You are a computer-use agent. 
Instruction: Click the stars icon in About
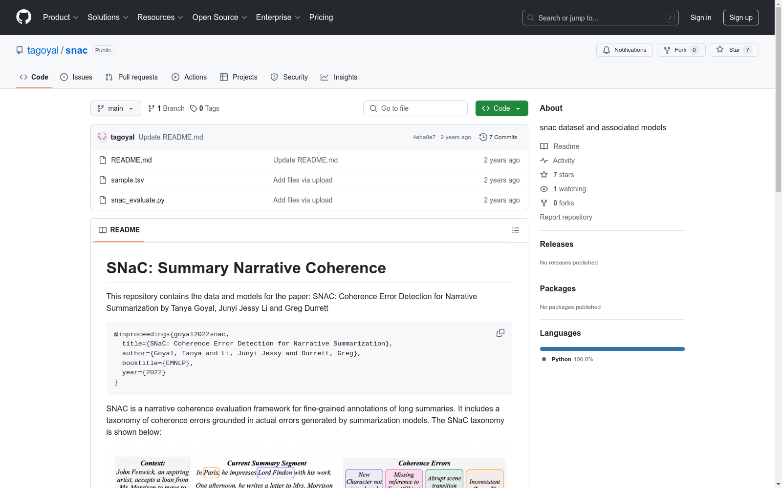click(544, 175)
